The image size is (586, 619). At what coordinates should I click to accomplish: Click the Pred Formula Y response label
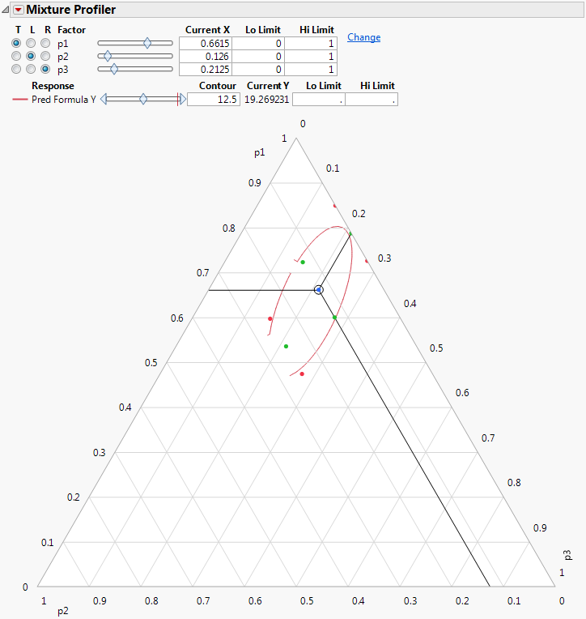[64, 100]
